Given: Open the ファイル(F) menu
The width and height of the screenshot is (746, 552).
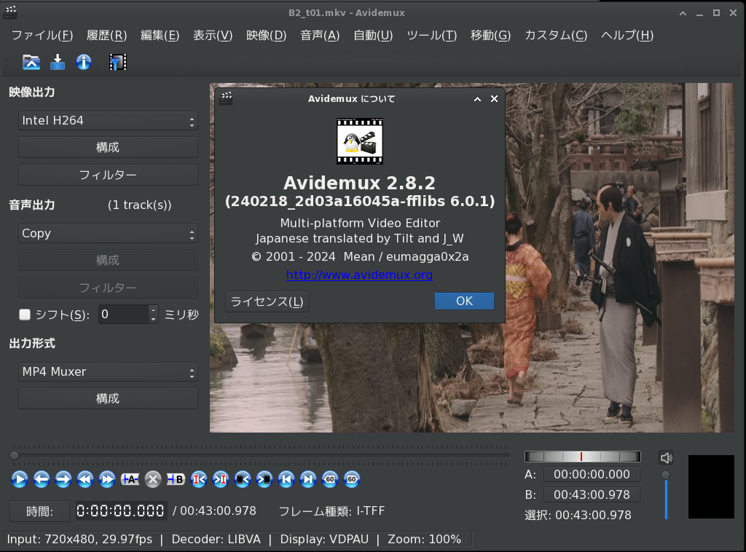Looking at the screenshot, I should (42, 35).
